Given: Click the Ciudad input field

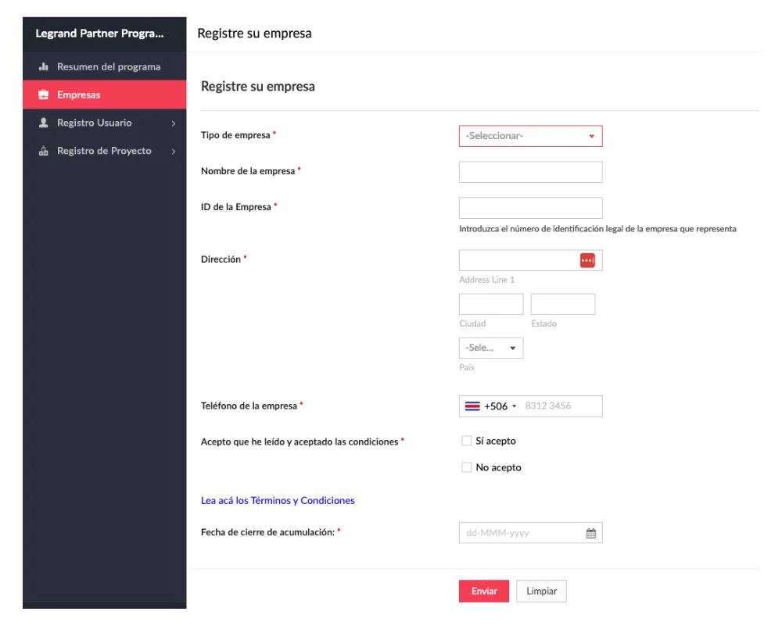Looking at the screenshot, I should (491, 304).
